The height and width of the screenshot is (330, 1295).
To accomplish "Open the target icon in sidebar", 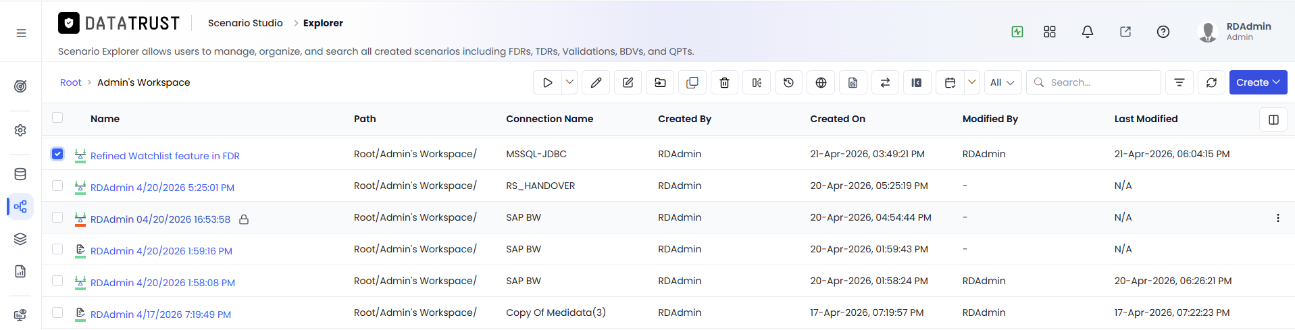I will [x=20, y=86].
